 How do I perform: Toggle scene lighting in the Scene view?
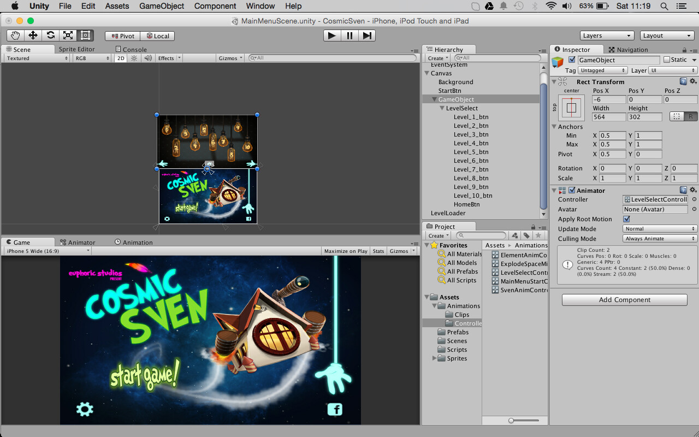134,58
